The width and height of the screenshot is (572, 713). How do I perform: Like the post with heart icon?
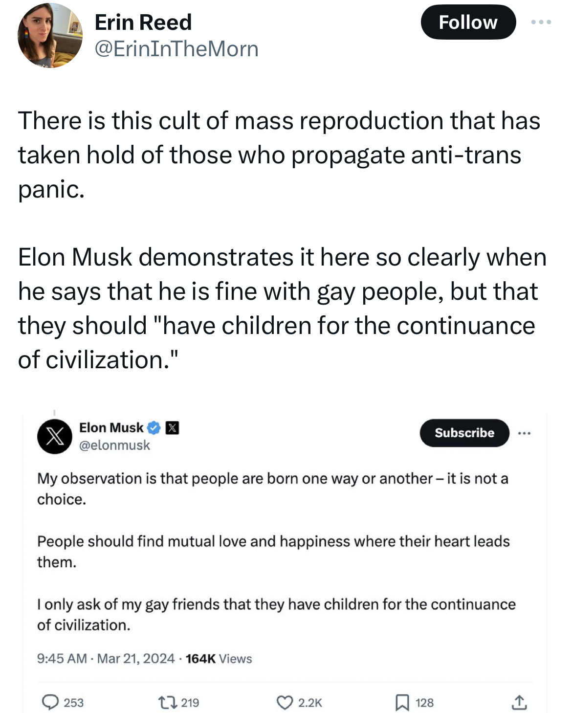point(285,702)
